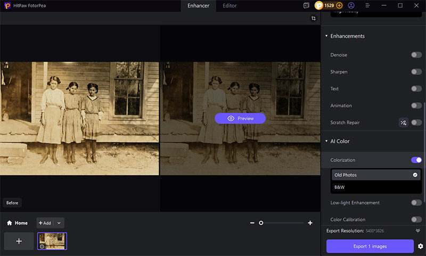Disable the Colorization switch

coord(416,160)
